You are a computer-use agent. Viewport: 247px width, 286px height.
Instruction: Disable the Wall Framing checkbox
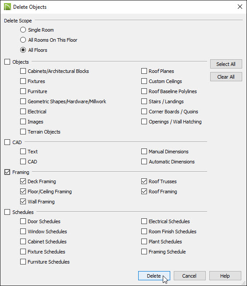pos(23,202)
